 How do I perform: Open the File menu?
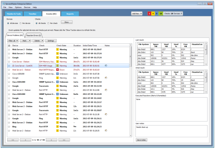[5, 7]
